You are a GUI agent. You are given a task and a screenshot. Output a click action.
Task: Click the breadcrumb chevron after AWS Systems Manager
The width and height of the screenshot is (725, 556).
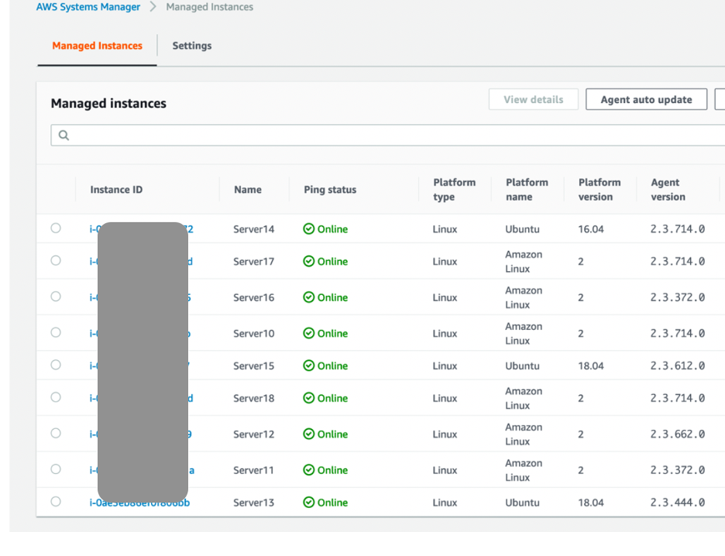154,6
